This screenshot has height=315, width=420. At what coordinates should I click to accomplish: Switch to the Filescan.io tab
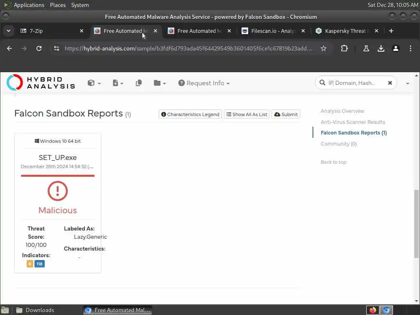coord(273,31)
